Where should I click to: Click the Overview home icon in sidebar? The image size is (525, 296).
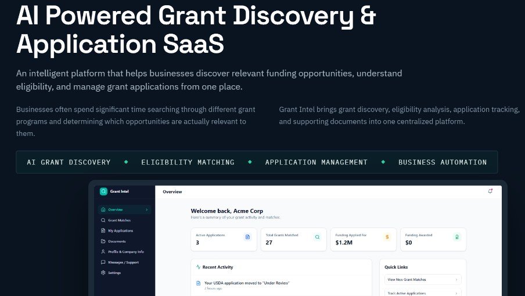[x=103, y=210]
